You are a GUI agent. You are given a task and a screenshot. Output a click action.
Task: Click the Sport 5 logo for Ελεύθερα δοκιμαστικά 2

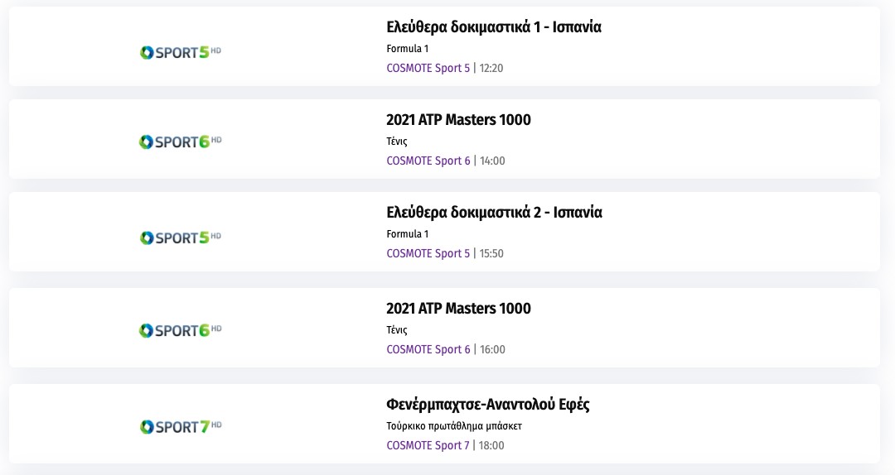[x=181, y=237]
